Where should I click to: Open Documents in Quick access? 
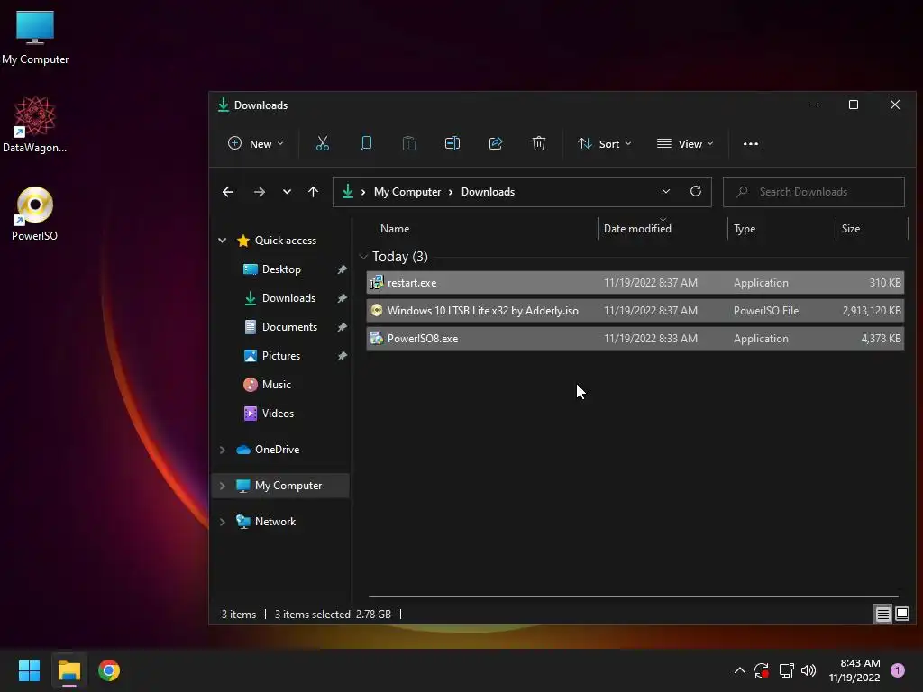pos(289,327)
